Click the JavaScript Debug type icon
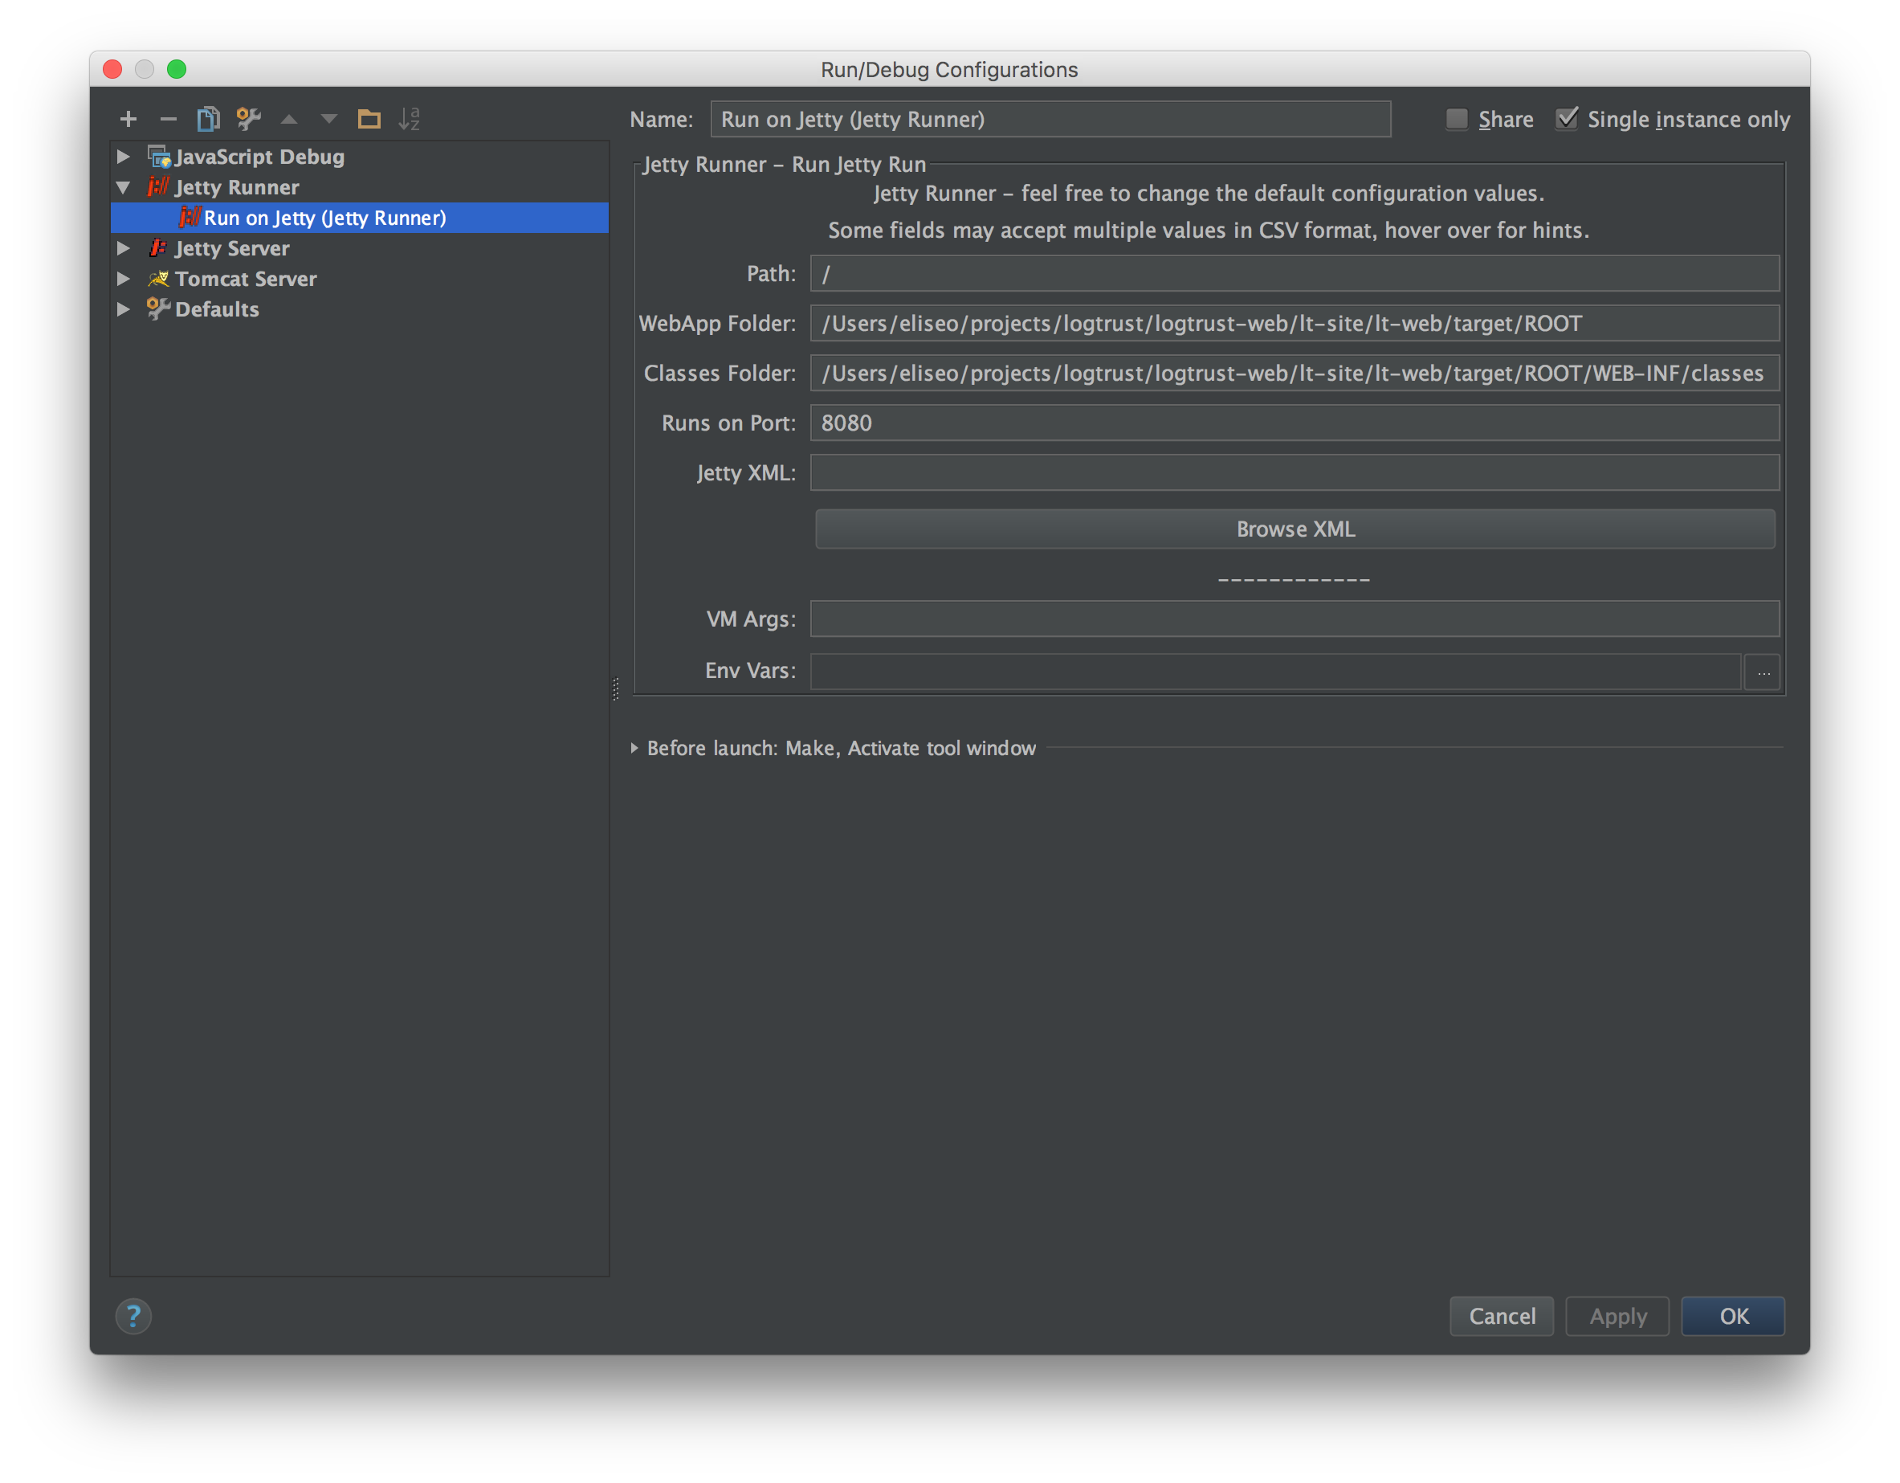 [x=159, y=157]
